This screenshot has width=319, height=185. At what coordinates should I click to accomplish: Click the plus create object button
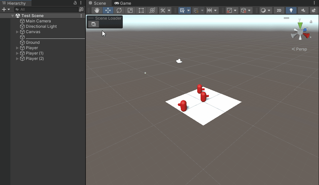pos(4,9)
